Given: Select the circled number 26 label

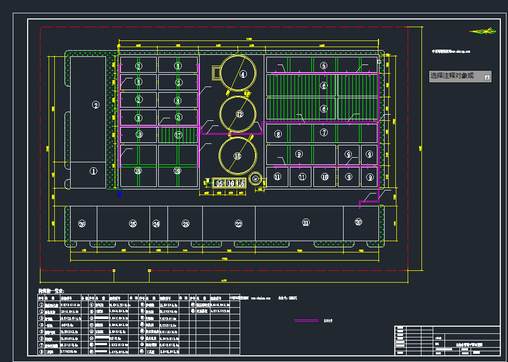Looking at the screenshot, I should (x=82, y=224).
